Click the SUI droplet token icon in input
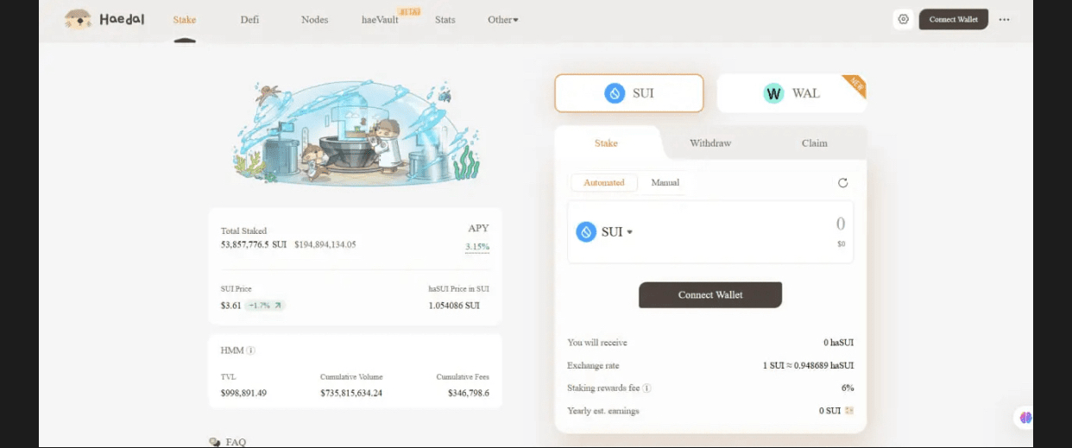The width and height of the screenshot is (1072, 448). tap(586, 231)
